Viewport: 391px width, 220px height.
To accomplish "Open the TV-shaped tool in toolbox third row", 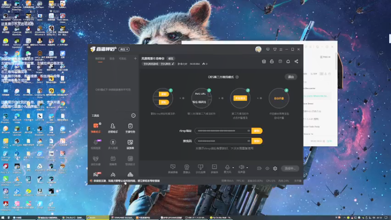I will (x=113, y=160).
